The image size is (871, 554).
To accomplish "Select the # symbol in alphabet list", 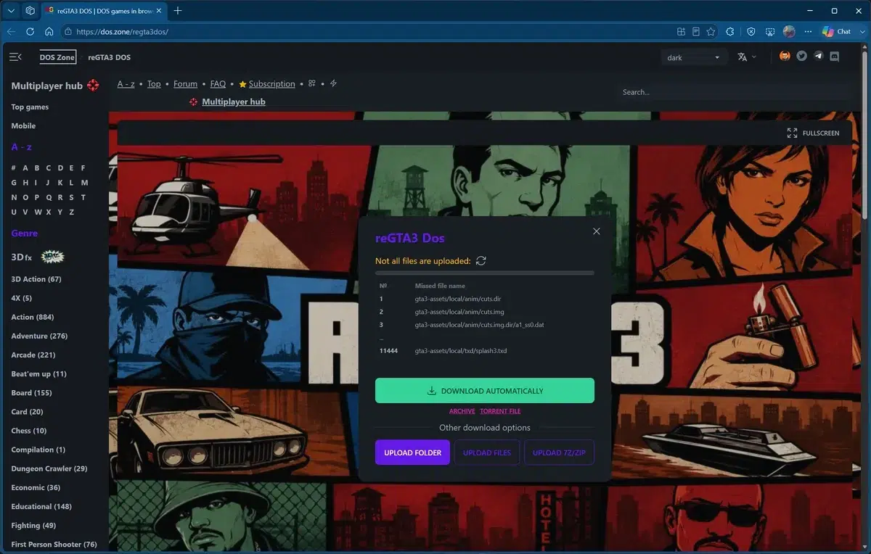I will tap(14, 168).
